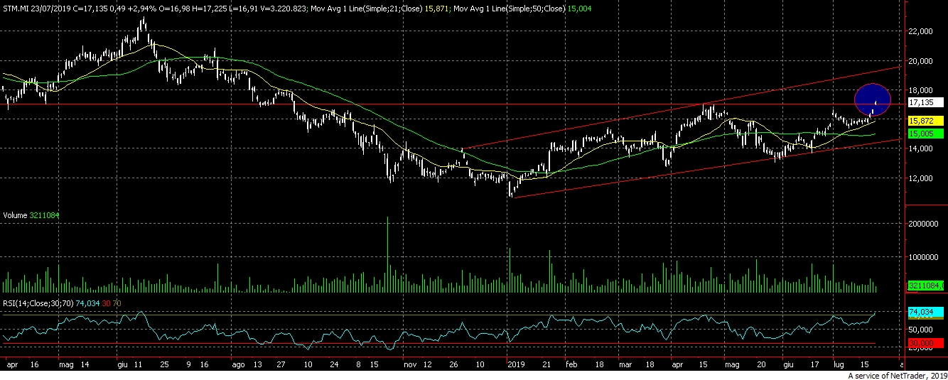Click the 'lug' month label on time axis
The height and width of the screenshot is (380, 948).
839,364
